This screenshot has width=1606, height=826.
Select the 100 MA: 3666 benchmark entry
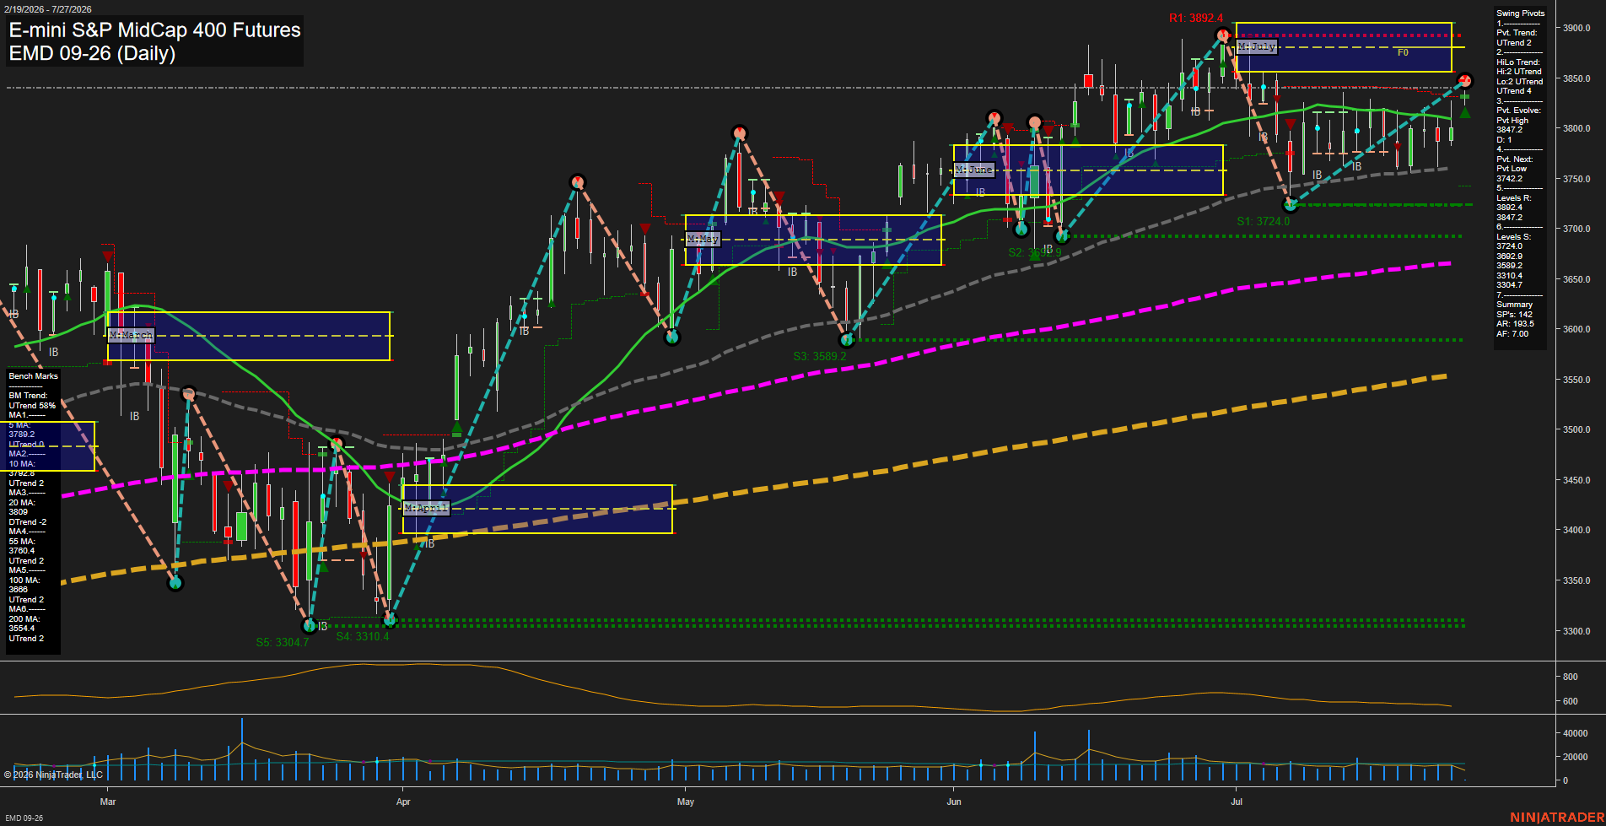point(24,585)
